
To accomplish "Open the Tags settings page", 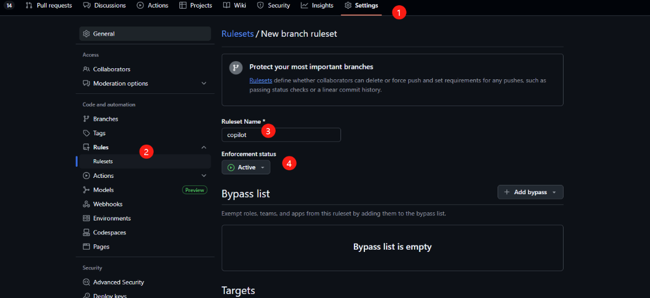I will pyautogui.click(x=145, y=134).
